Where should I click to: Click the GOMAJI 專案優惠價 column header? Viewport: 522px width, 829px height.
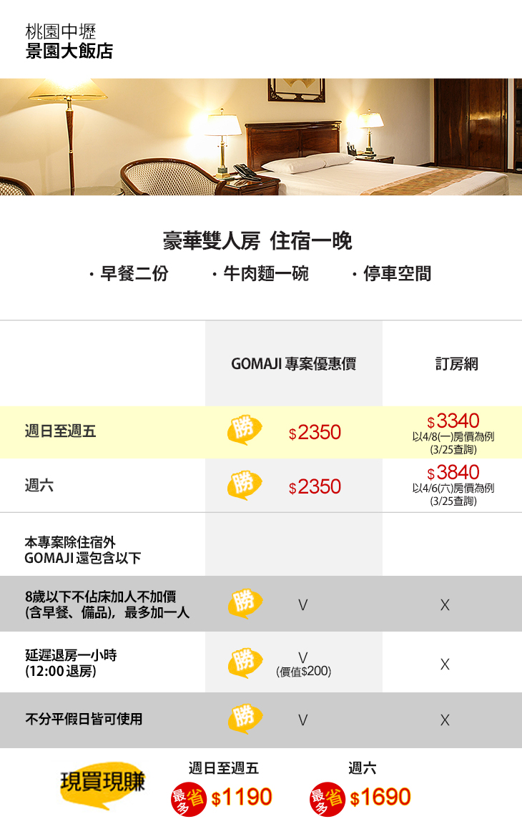point(293,364)
